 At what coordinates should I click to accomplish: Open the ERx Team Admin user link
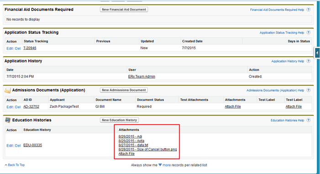tap(142, 77)
